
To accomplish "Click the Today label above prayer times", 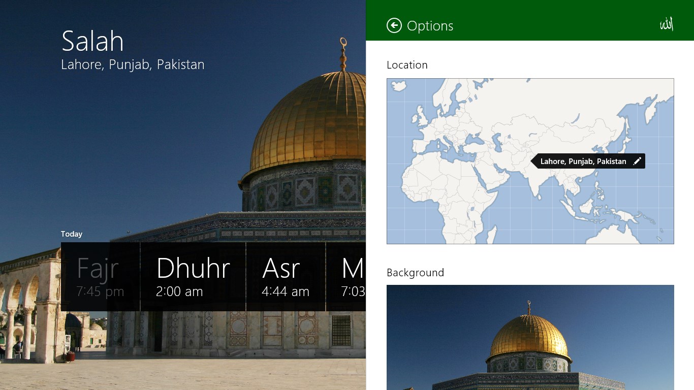I will 71,234.
